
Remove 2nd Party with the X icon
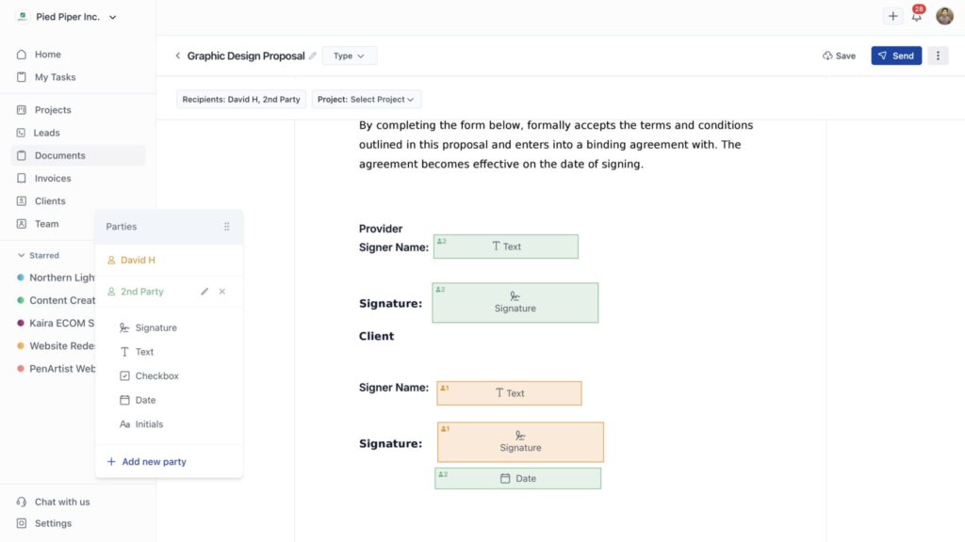point(222,292)
